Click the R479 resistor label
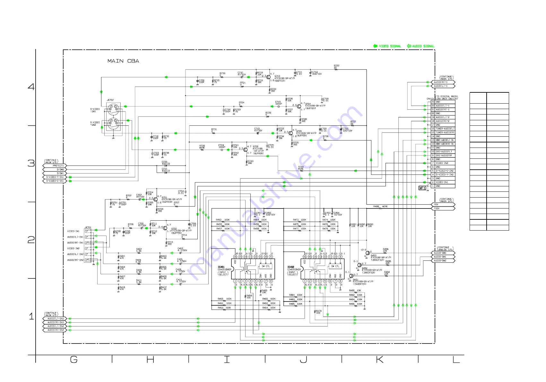Screen dimensions: 546x382 pyautogui.click(x=318, y=311)
